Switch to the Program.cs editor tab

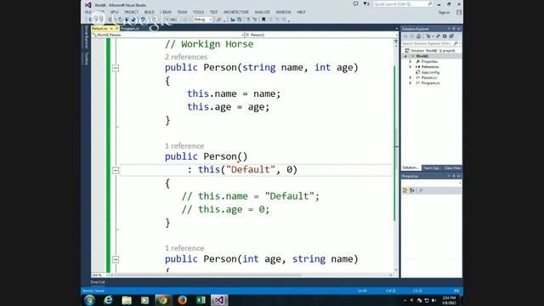pyautogui.click(x=130, y=28)
